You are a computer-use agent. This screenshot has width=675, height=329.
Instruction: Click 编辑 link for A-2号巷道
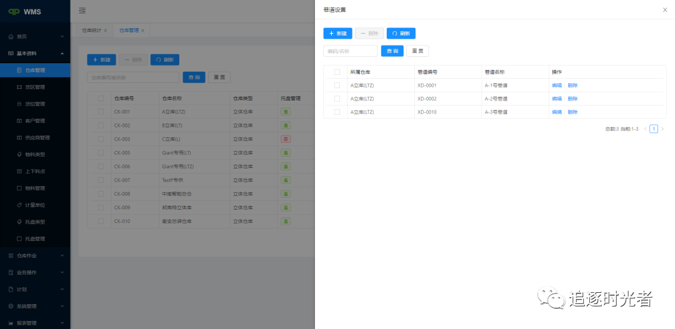click(x=556, y=99)
